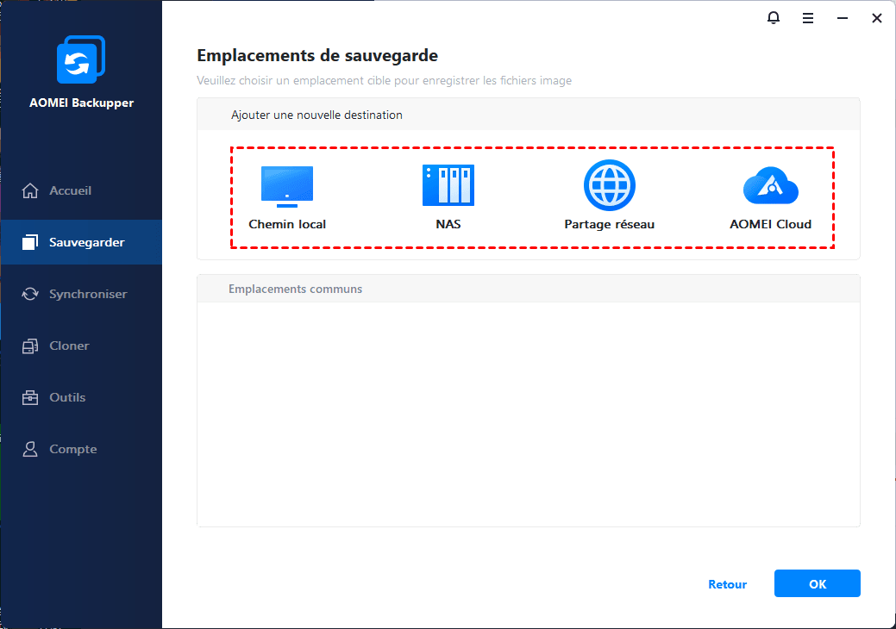Open the Compte section
The width and height of the screenshot is (896, 629).
[81, 449]
